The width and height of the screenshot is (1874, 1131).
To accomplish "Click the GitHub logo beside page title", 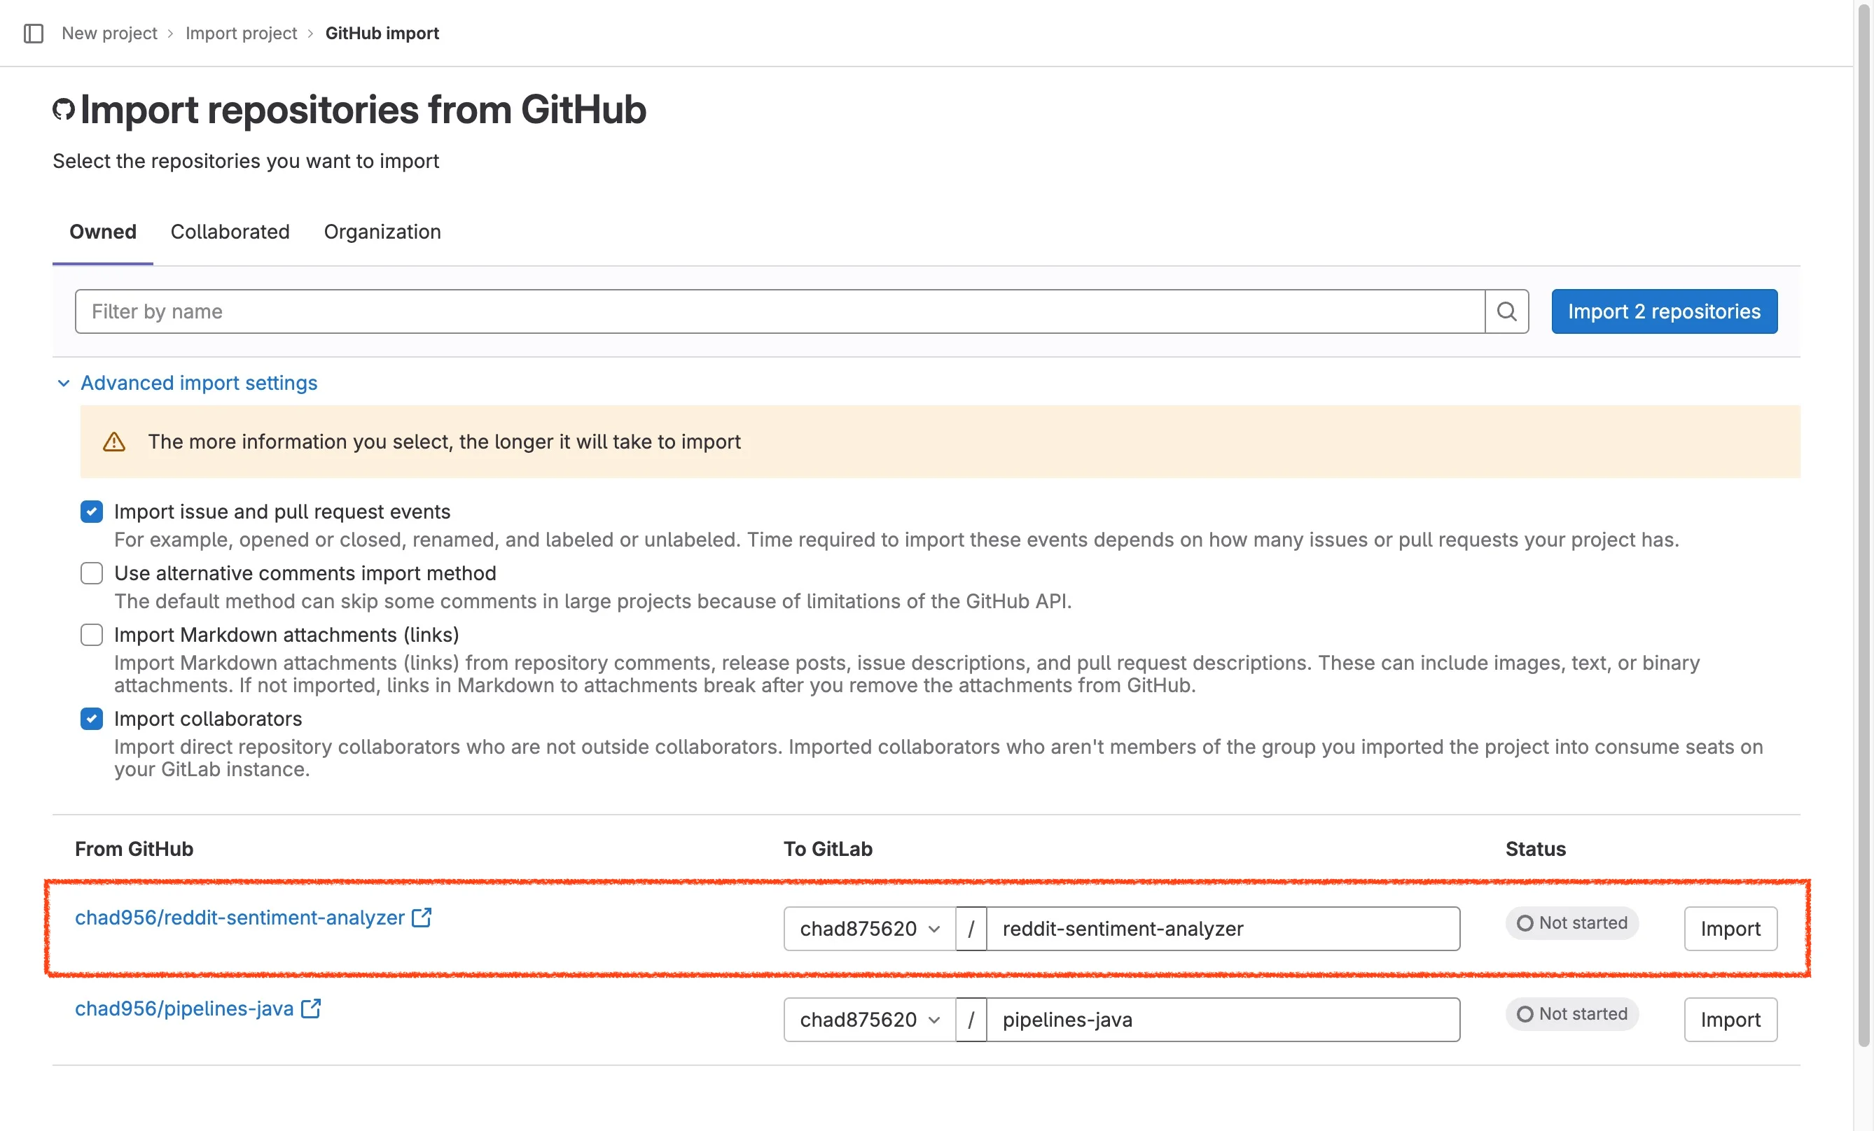I will coord(63,109).
